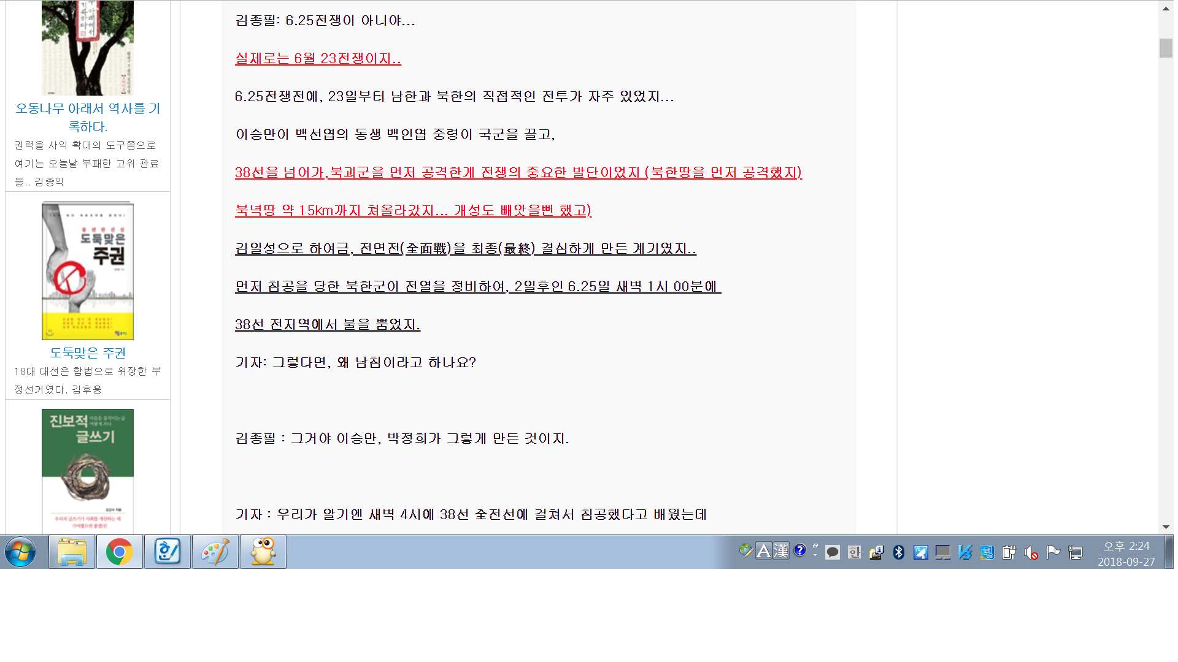Open book link '도둑맞은 주권'
1178x662 pixels.
pyautogui.click(x=88, y=352)
